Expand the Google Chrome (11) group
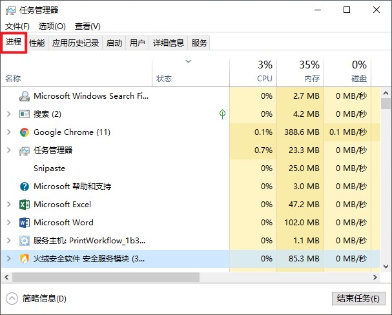The width and height of the screenshot is (392, 315). tap(9, 132)
